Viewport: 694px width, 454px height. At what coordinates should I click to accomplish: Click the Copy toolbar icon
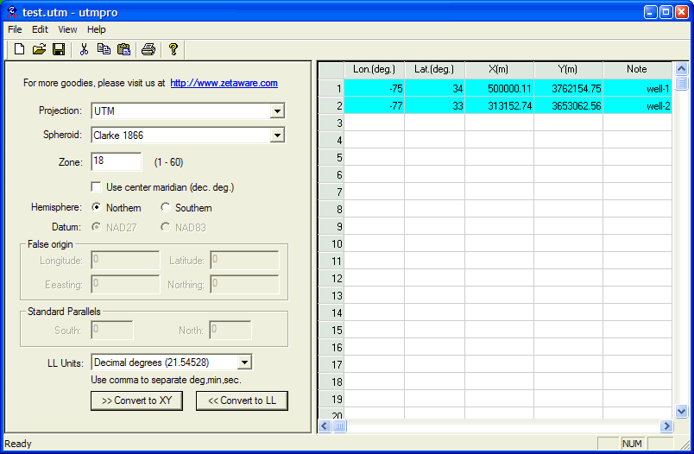pos(104,49)
